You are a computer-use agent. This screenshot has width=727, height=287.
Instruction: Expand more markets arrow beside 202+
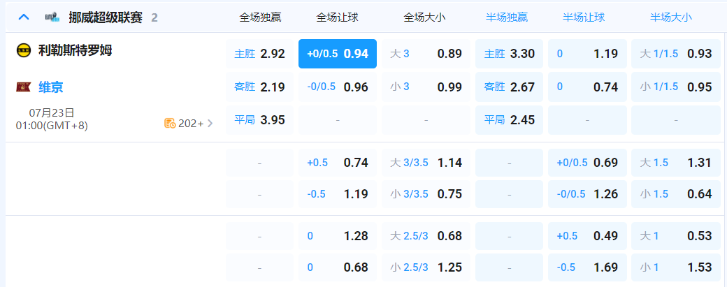pyautogui.click(x=210, y=123)
